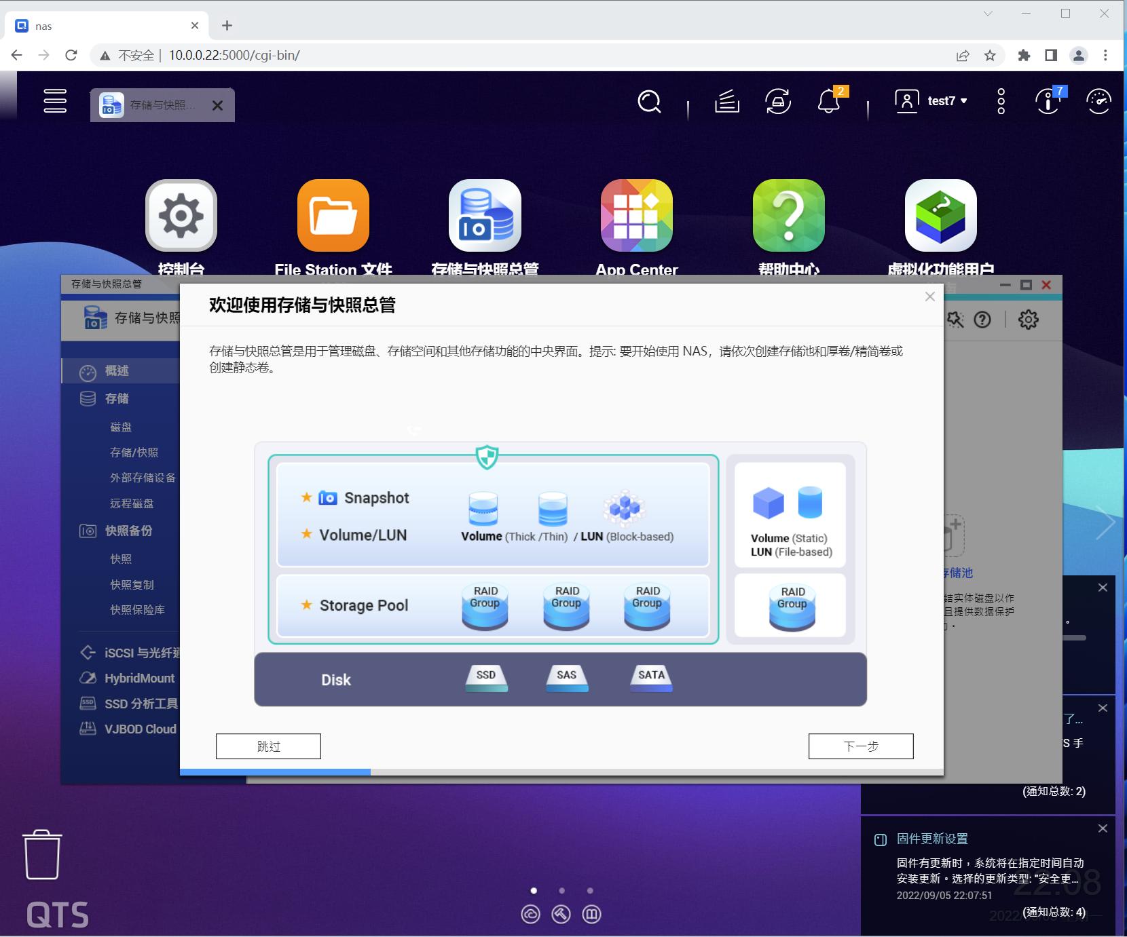This screenshot has height=937, width=1127.
Task: Click 跳过 to skip the wizard
Action: [267, 746]
